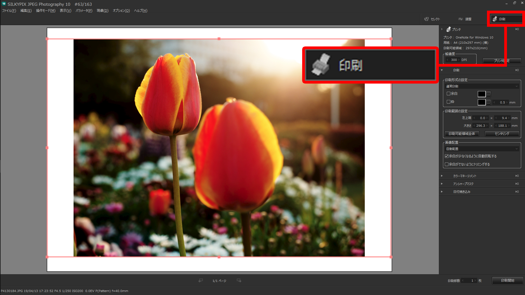
Task: Enable the 余白 (margin) checkbox
Action: pos(448,94)
